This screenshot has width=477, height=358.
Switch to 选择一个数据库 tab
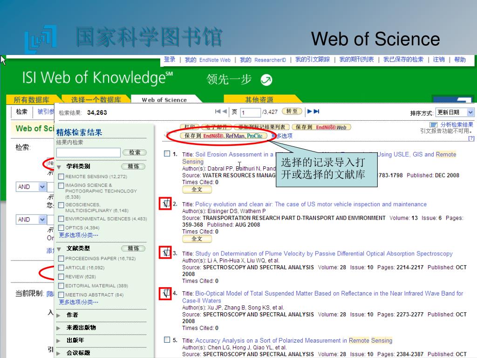(x=96, y=100)
